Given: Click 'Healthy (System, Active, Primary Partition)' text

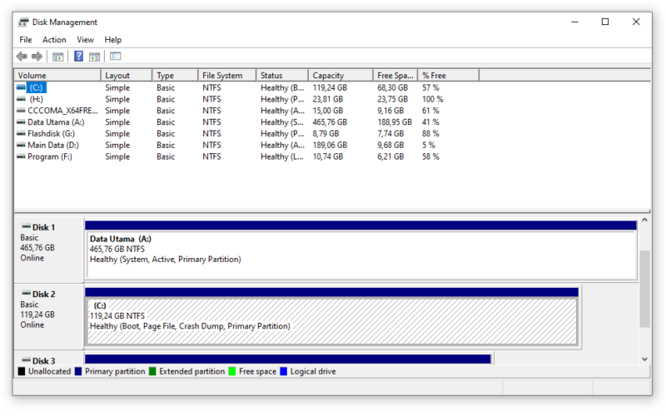Looking at the screenshot, I should point(165,259).
